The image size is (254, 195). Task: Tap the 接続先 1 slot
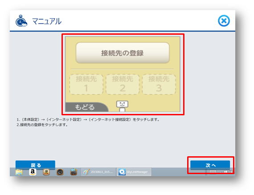tap(86, 84)
